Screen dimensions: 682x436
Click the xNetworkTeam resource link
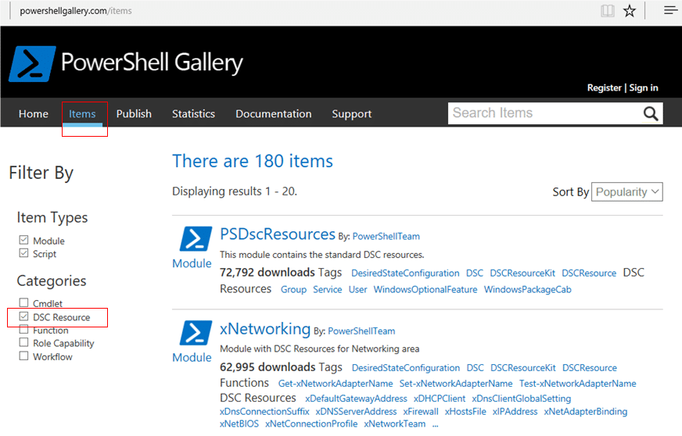pos(395,423)
